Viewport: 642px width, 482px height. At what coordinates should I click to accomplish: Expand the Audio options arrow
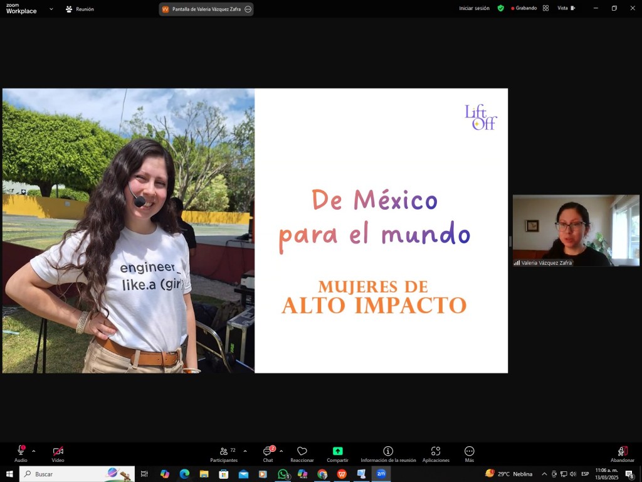tap(34, 451)
